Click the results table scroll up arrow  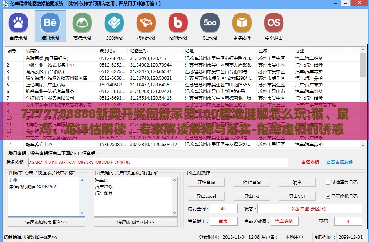click(363, 50)
